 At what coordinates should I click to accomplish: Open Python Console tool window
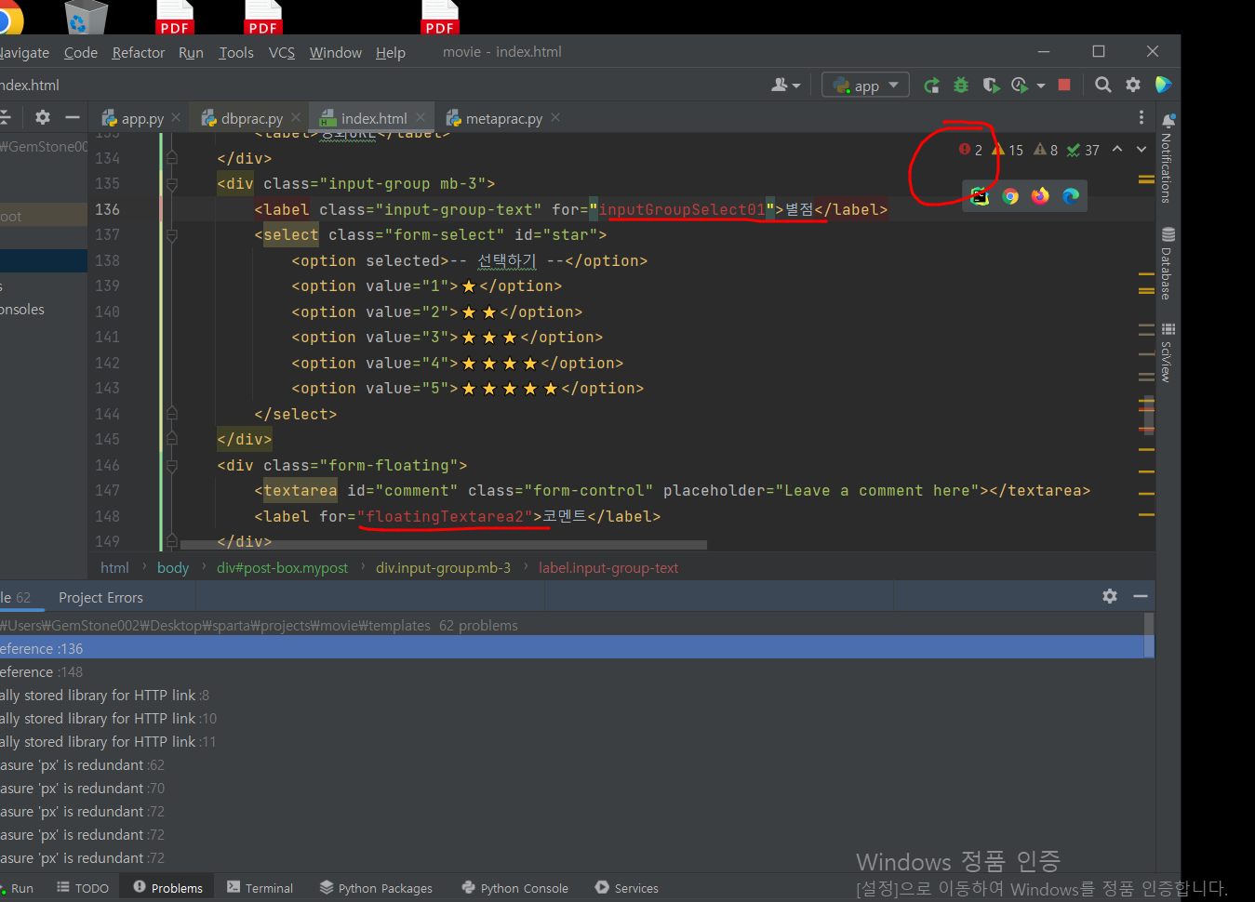click(x=515, y=888)
